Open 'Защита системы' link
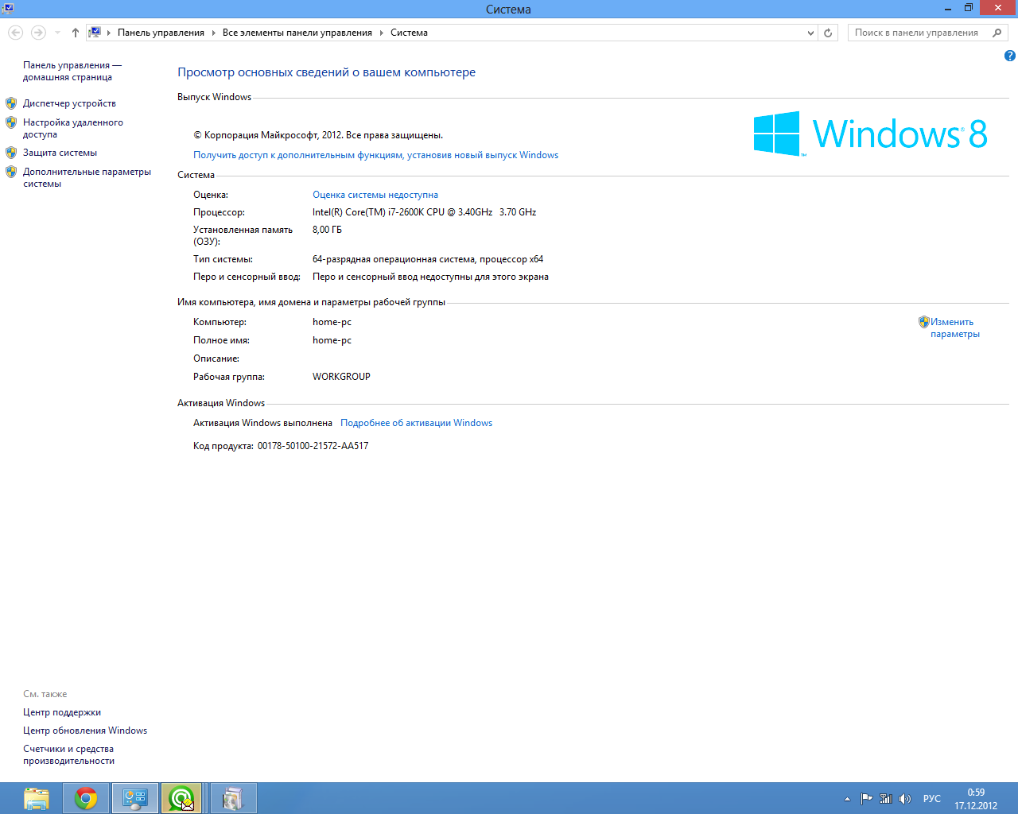 pos(60,153)
